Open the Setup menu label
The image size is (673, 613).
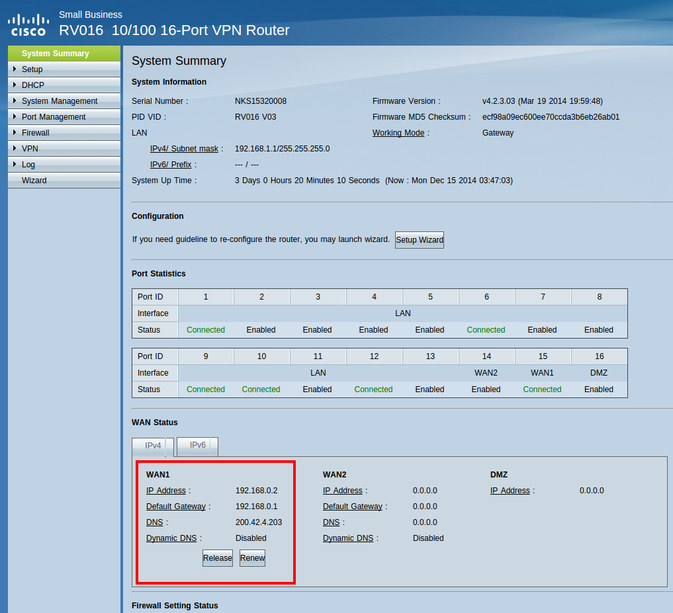pyautogui.click(x=32, y=69)
